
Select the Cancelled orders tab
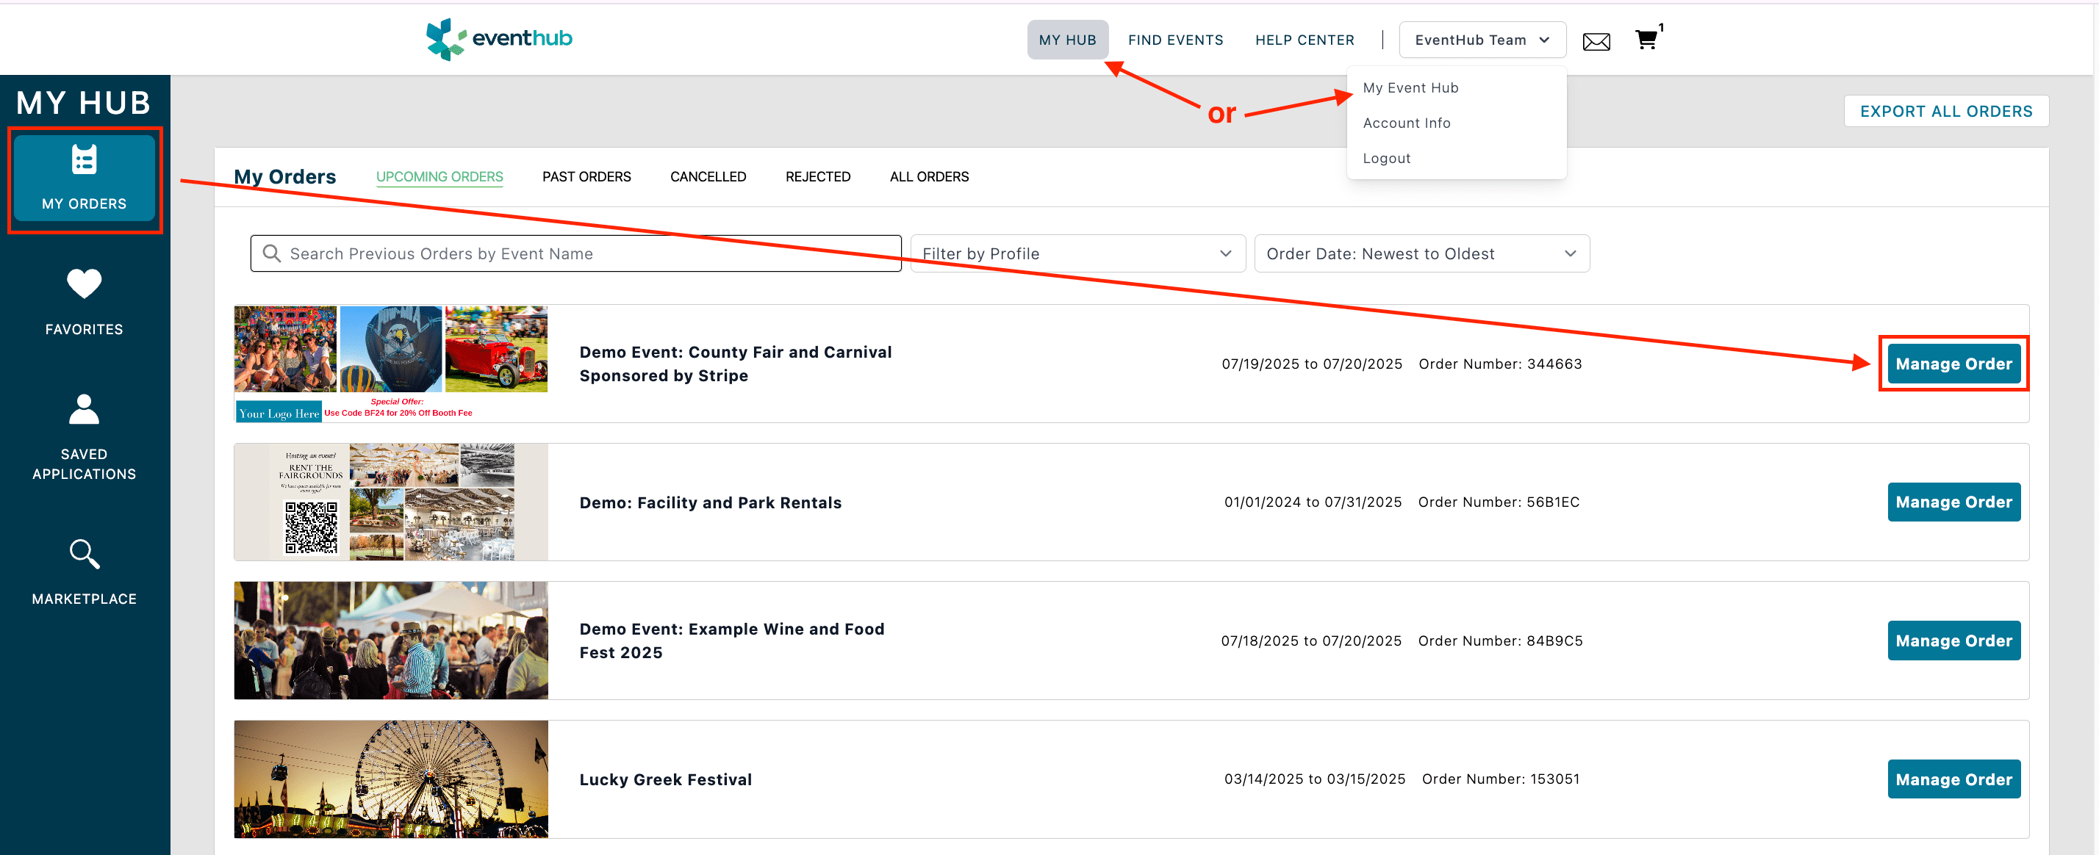707,177
